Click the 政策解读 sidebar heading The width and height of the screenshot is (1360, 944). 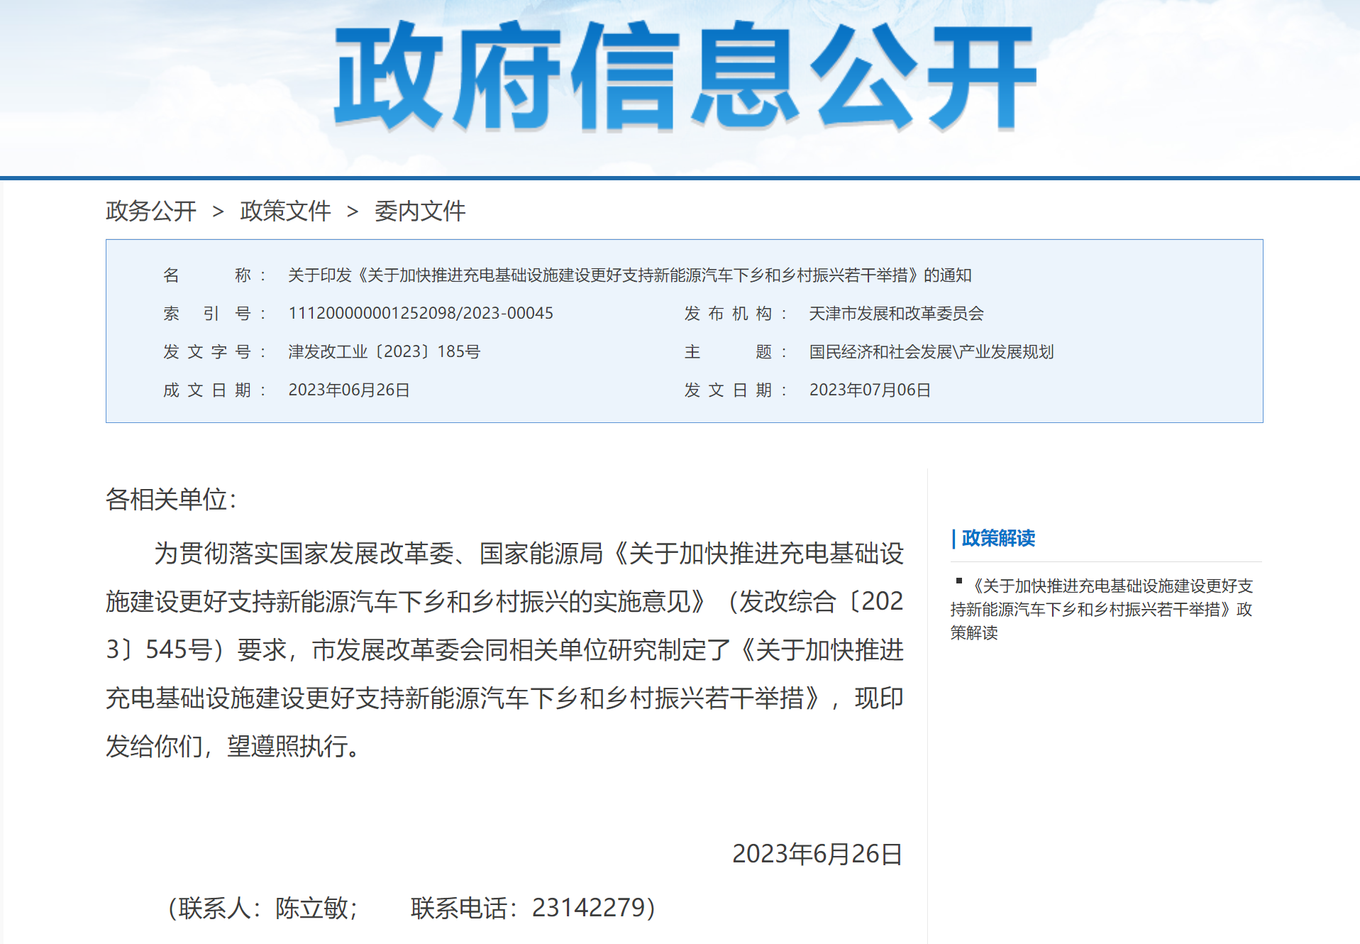coord(997,539)
